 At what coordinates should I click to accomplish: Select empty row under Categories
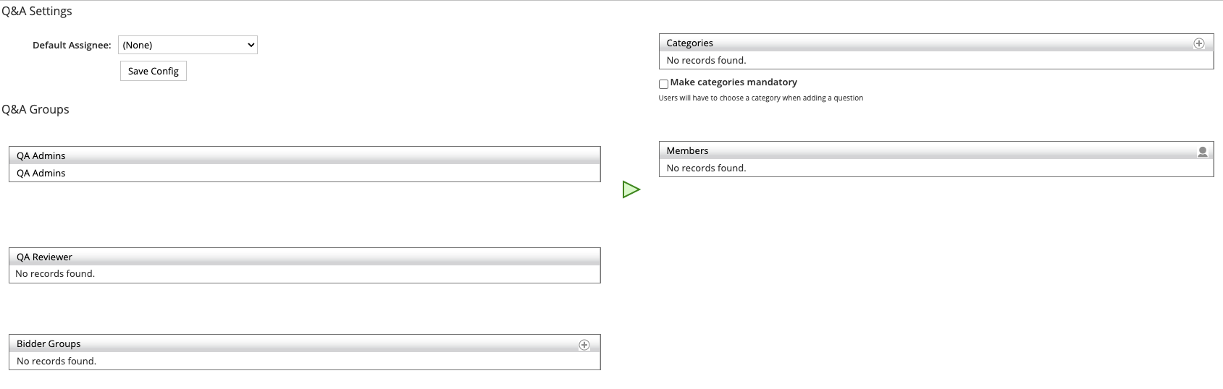point(936,60)
